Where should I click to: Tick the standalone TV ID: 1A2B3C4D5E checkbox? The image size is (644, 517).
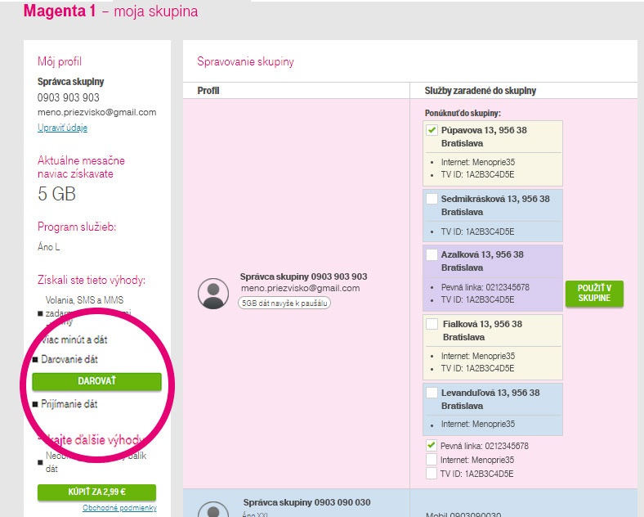[x=432, y=474]
